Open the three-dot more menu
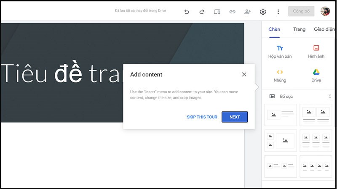This screenshot has height=189, width=337. coord(278,12)
